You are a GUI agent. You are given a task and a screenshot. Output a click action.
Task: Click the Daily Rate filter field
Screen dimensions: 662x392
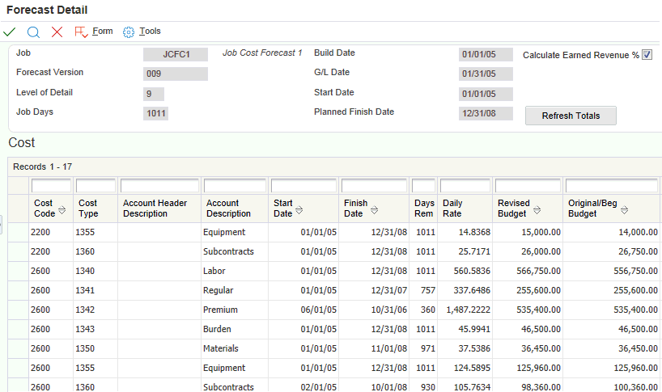pyautogui.click(x=465, y=186)
